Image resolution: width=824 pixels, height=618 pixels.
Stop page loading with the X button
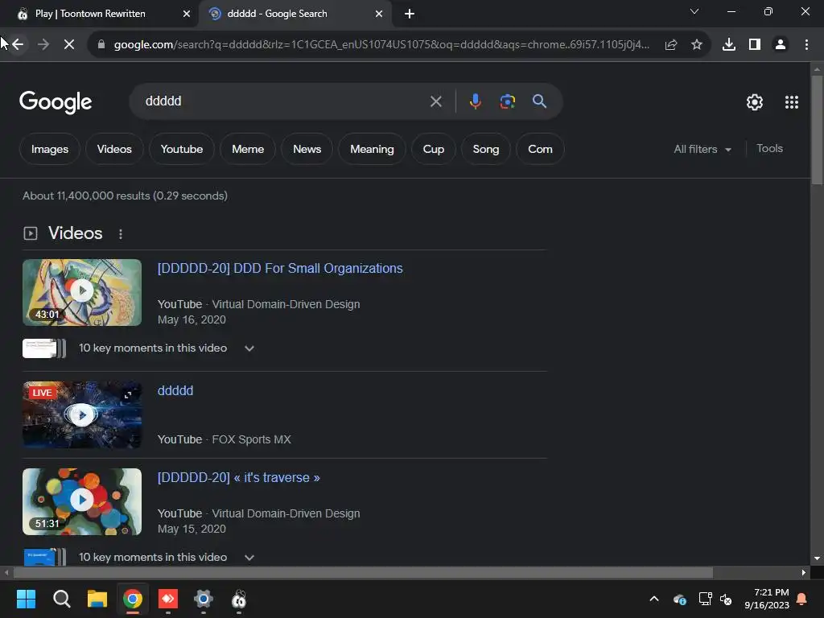(x=69, y=44)
